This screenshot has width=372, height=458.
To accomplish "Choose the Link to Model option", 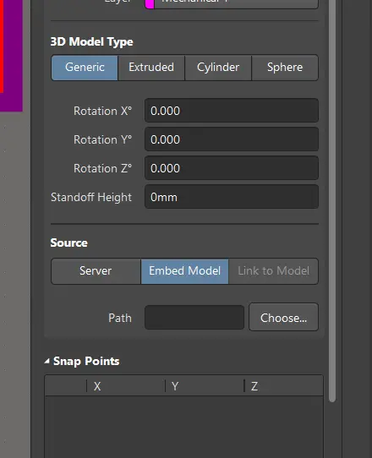I will (274, 271).
